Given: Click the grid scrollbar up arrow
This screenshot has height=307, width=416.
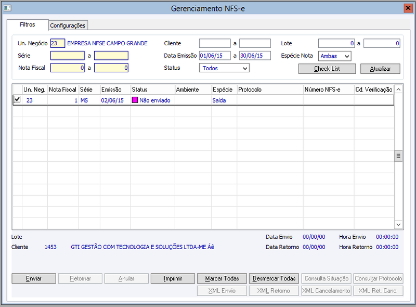Looking at the screenshot, I should [x=398, y=89].
